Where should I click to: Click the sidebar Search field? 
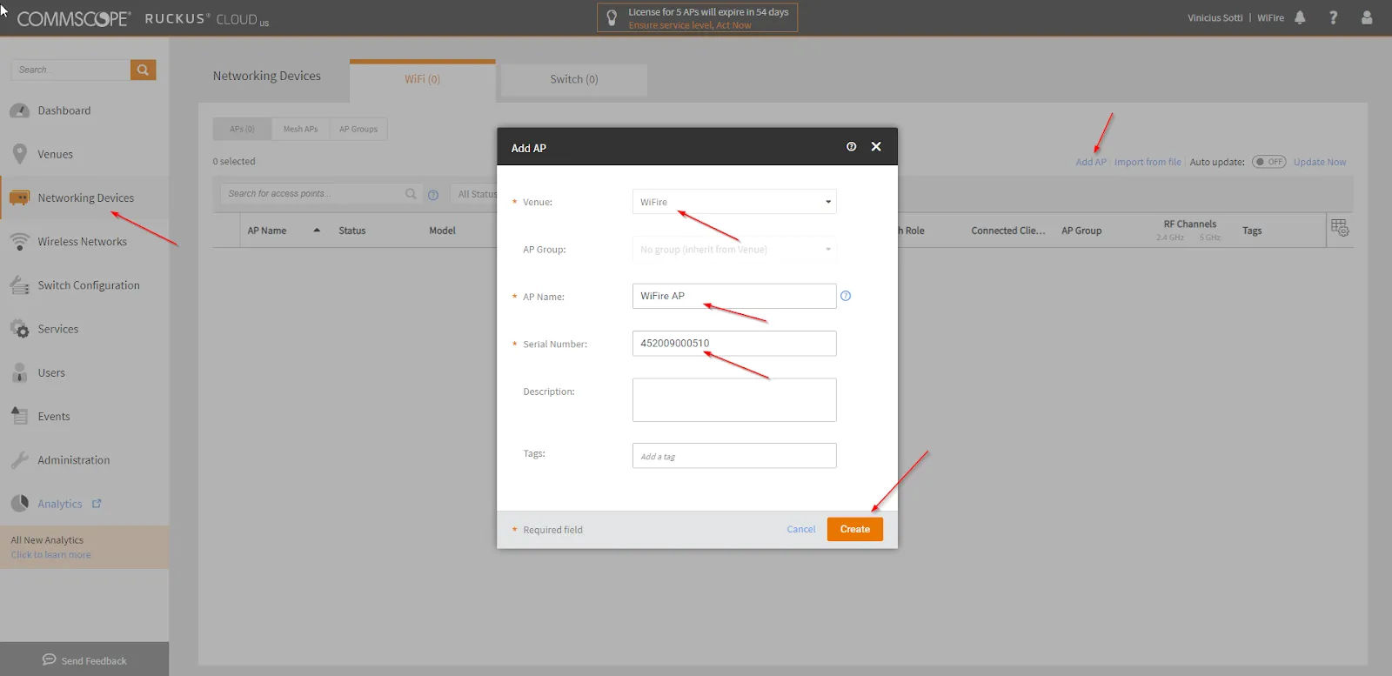70,70
